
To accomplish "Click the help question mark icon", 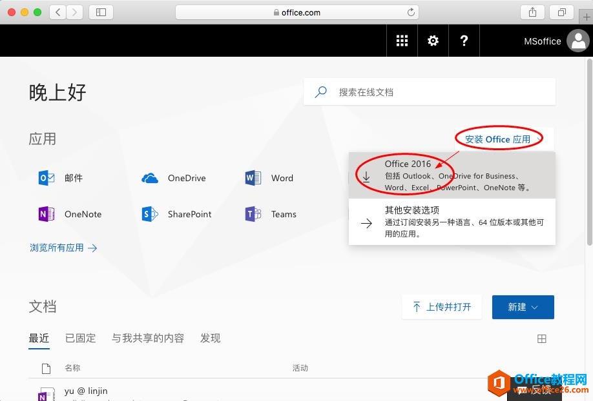I will coord(464,41).
